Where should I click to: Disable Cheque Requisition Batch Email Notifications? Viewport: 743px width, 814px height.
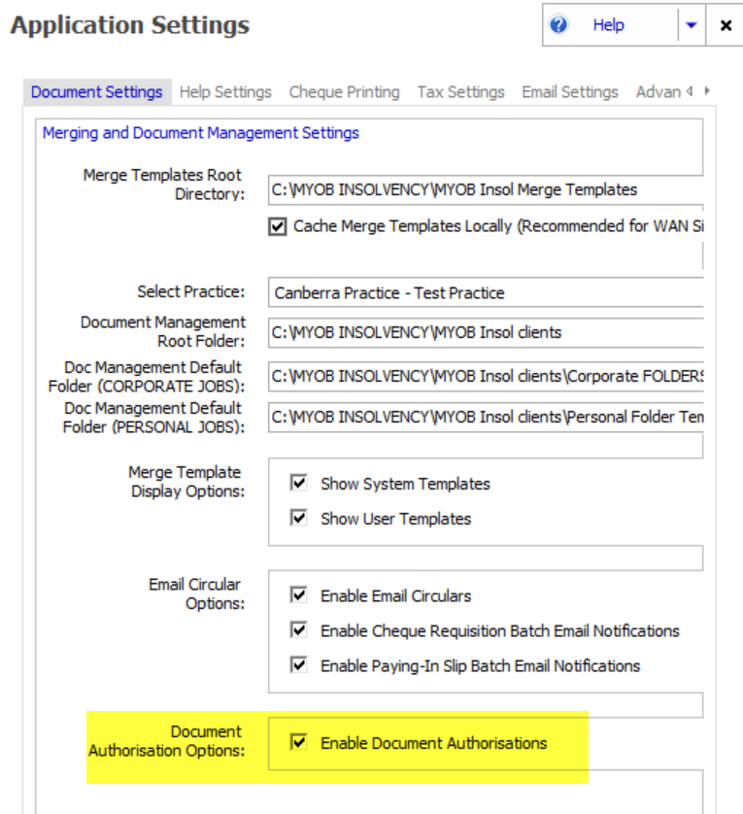click(x=300, y=631)
